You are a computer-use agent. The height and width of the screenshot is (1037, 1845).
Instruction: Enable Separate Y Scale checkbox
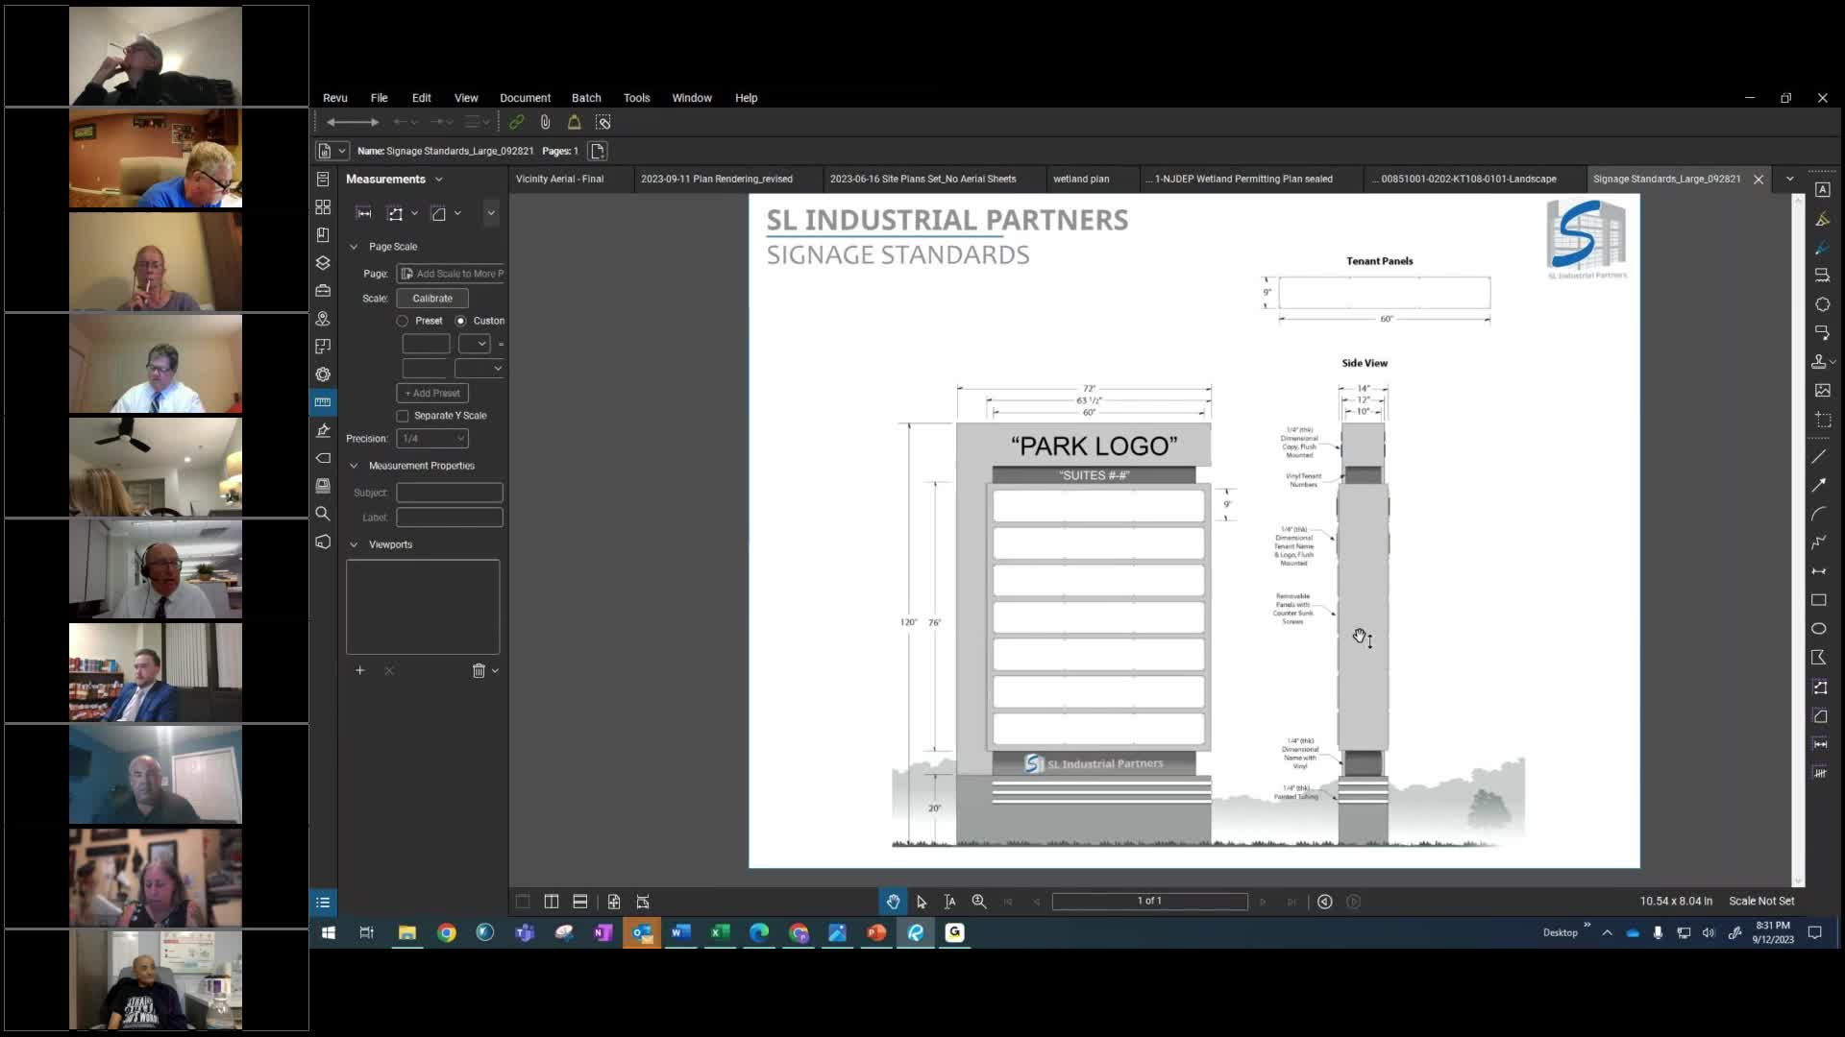[403, 416]
